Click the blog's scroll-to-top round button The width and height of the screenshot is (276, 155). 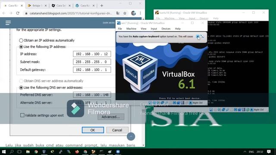(x=131, y=136)
